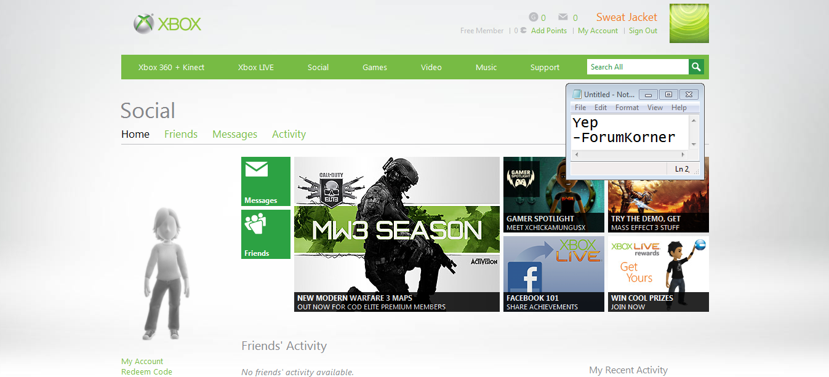Switch to the Activity tab

[x=289, y=134]
